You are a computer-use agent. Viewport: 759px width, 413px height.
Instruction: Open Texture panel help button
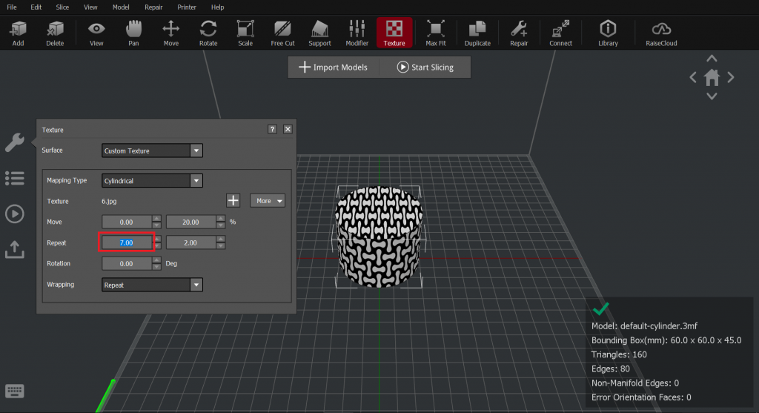[x=272, y=129]
